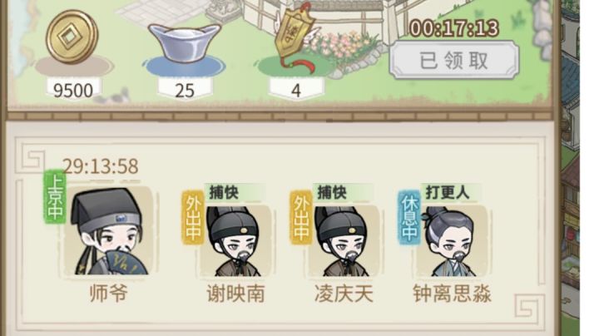Image resolution: width=599 pixels, height=336 pixels.
Task: Click the 9500 coin amount
Action: (x=73, y=90)
